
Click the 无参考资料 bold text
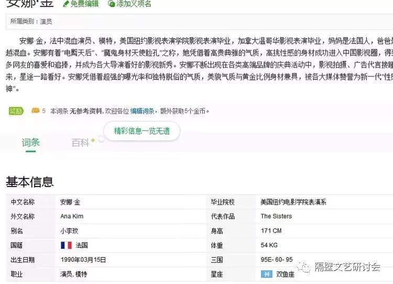point(86,111)
